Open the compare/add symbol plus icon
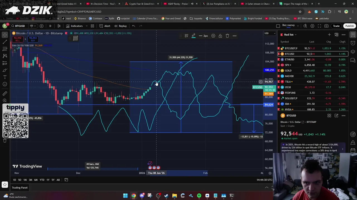Image resolution: width=357 pixels, height=200 pixels. pos(42,26)
